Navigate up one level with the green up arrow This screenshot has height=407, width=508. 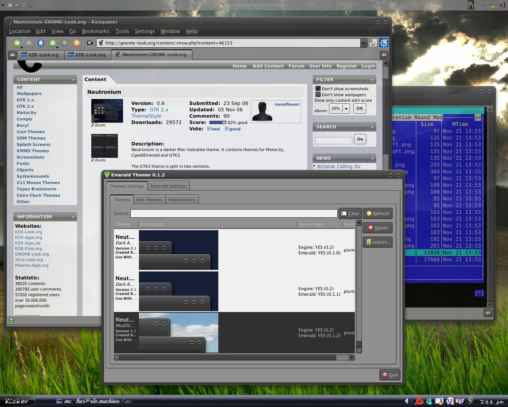52,43
